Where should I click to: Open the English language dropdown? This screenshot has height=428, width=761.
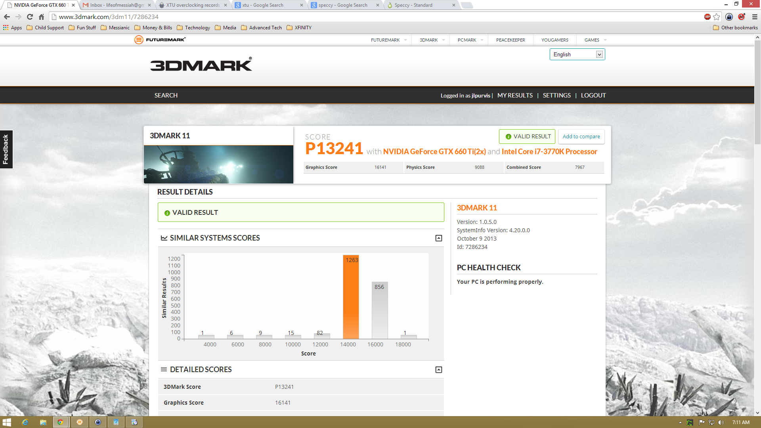pos(577,54)
